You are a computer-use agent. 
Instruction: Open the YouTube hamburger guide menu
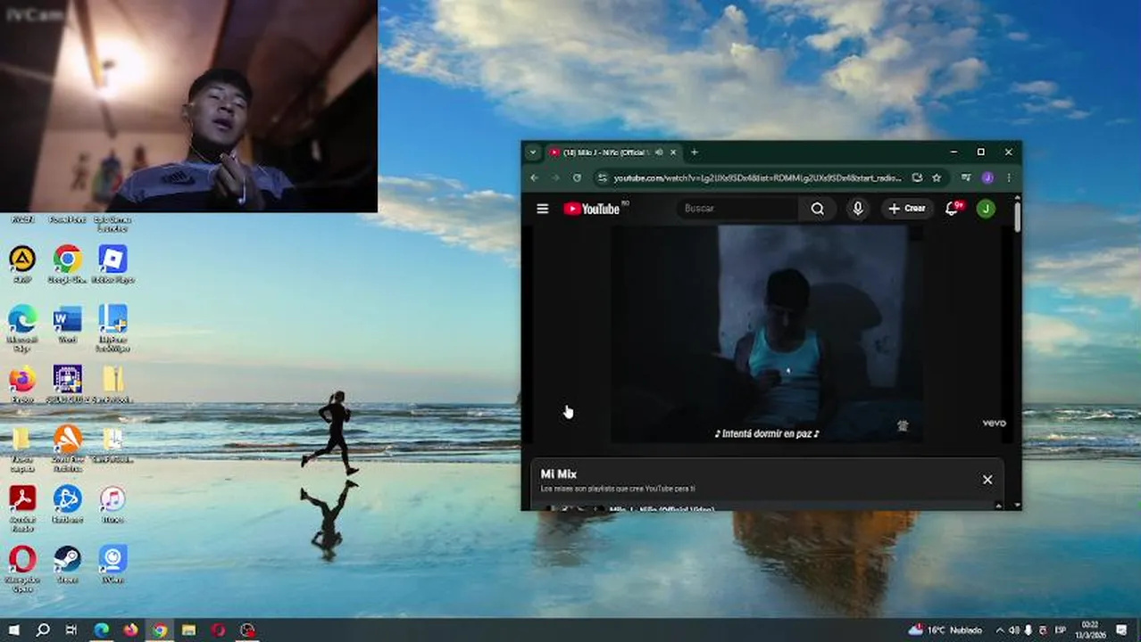pyautogui.click(x=542, y=209)
